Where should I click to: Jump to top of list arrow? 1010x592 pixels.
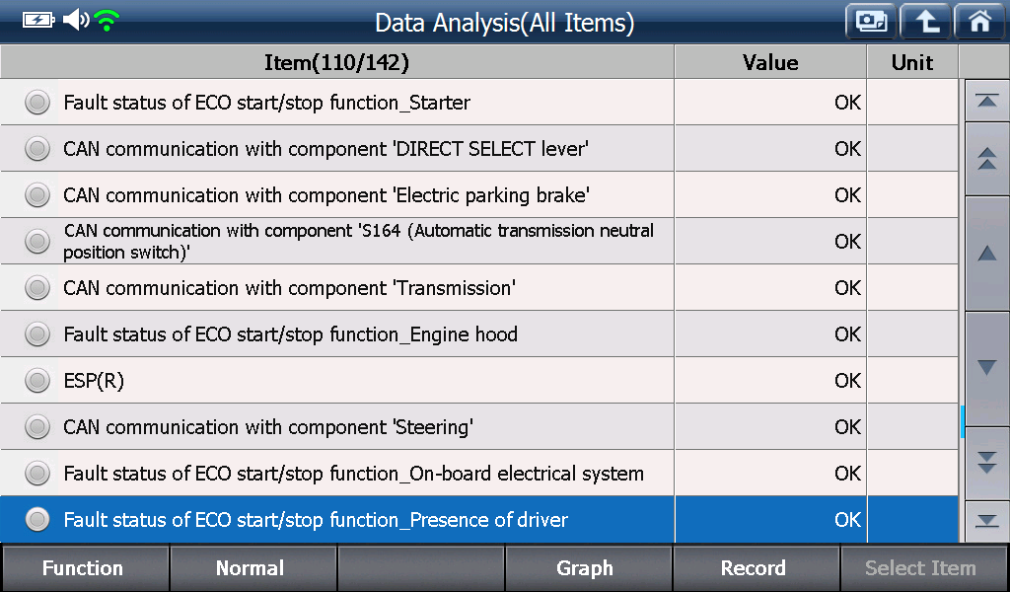[x=986, y=101]
